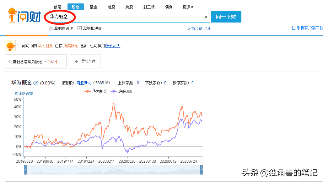323x182 pixels.
Task: Click the chart range slider track
Action: (x=114, y=170)
